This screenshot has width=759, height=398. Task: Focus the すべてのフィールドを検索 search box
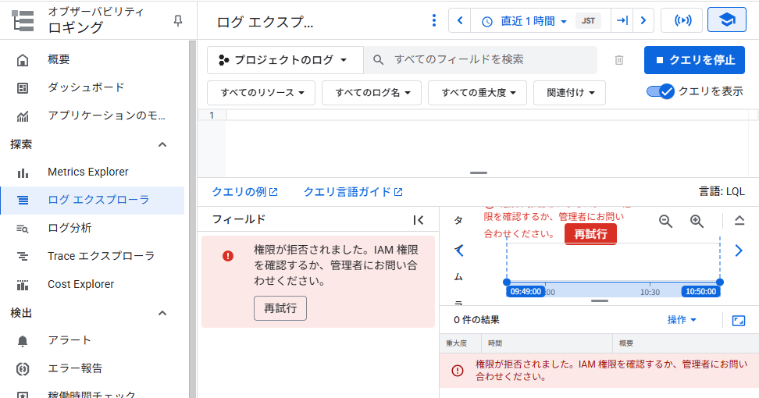point(480,59)
